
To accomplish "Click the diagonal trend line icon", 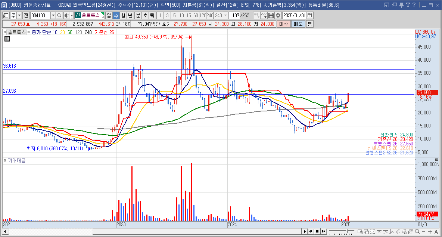I will click(398, 231).
